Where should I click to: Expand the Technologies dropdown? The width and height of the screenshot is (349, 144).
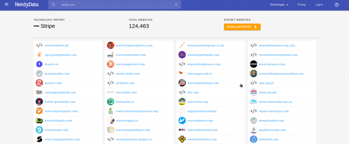click(x=279, y=4)
